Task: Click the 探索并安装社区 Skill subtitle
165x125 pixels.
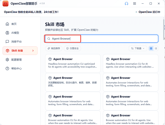Action: tap(72, 30)
